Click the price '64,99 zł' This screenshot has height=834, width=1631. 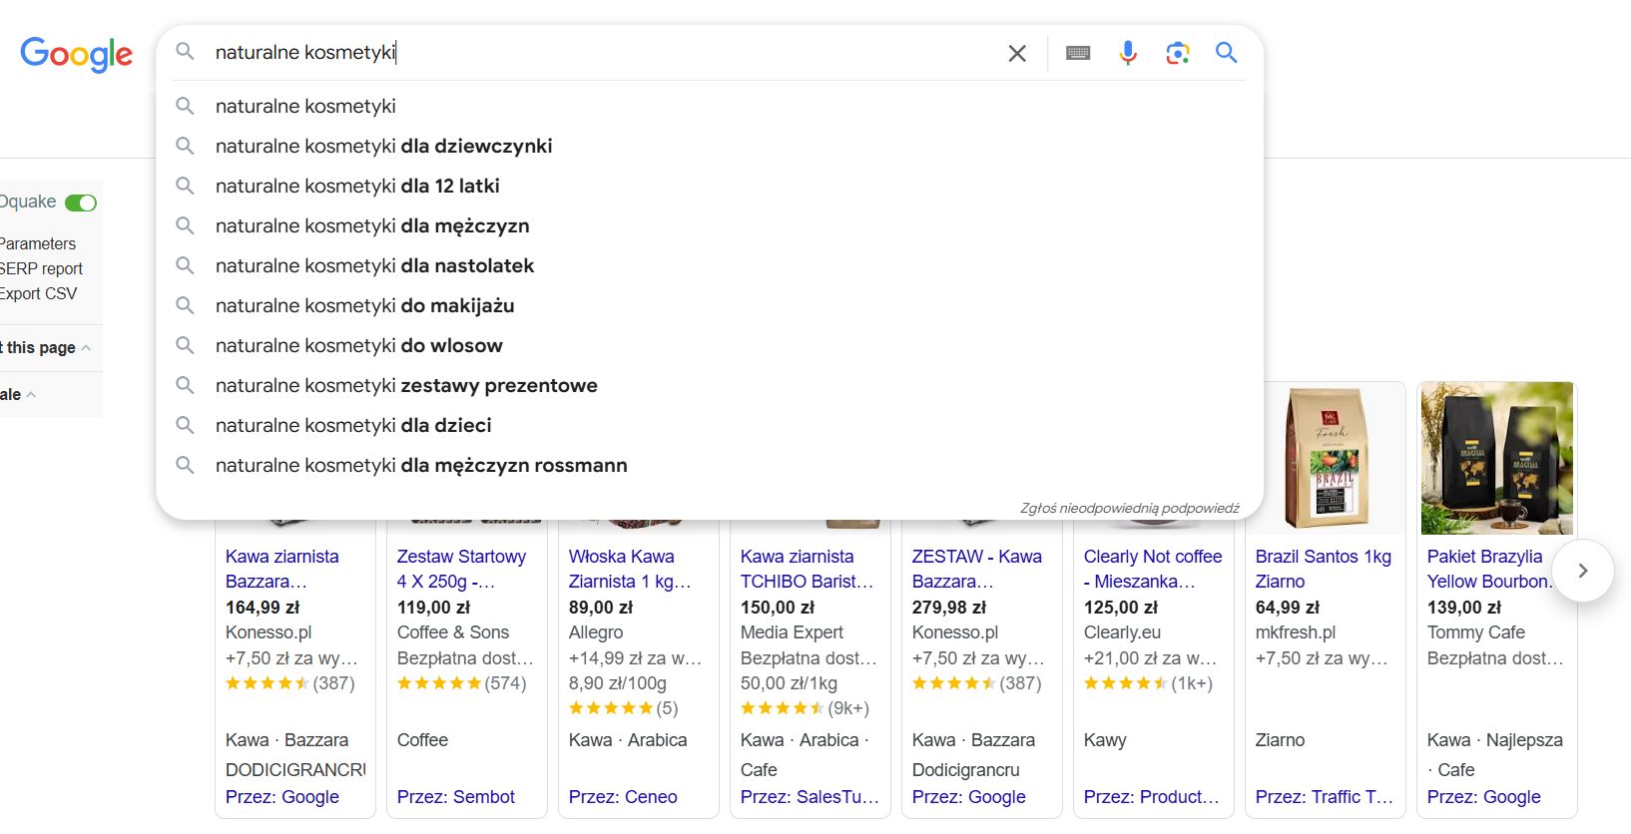click(1288, 608)
